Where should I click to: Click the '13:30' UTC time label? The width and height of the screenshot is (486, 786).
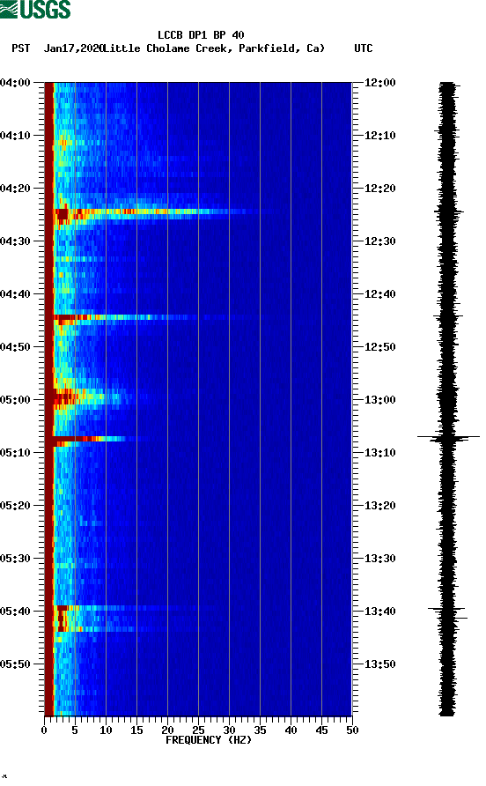point(379,559)
